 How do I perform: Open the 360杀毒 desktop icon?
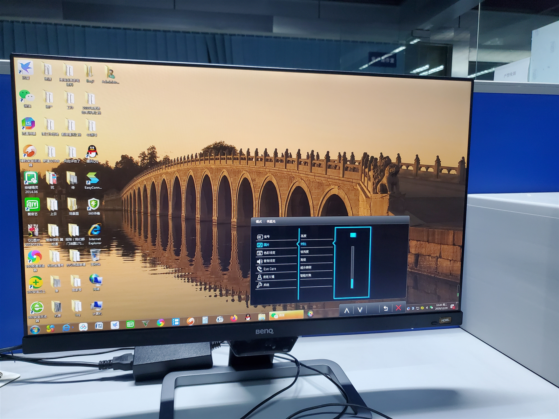click(94, 206)
